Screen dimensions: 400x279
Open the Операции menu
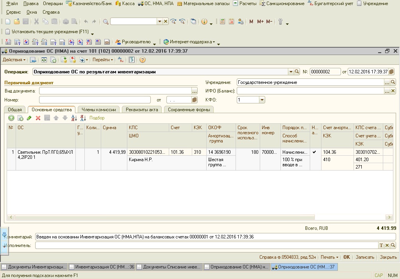[52, 4]
